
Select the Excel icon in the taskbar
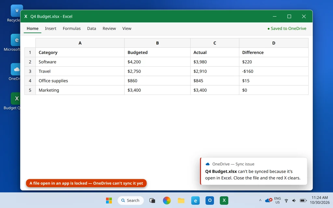(224, 200)
